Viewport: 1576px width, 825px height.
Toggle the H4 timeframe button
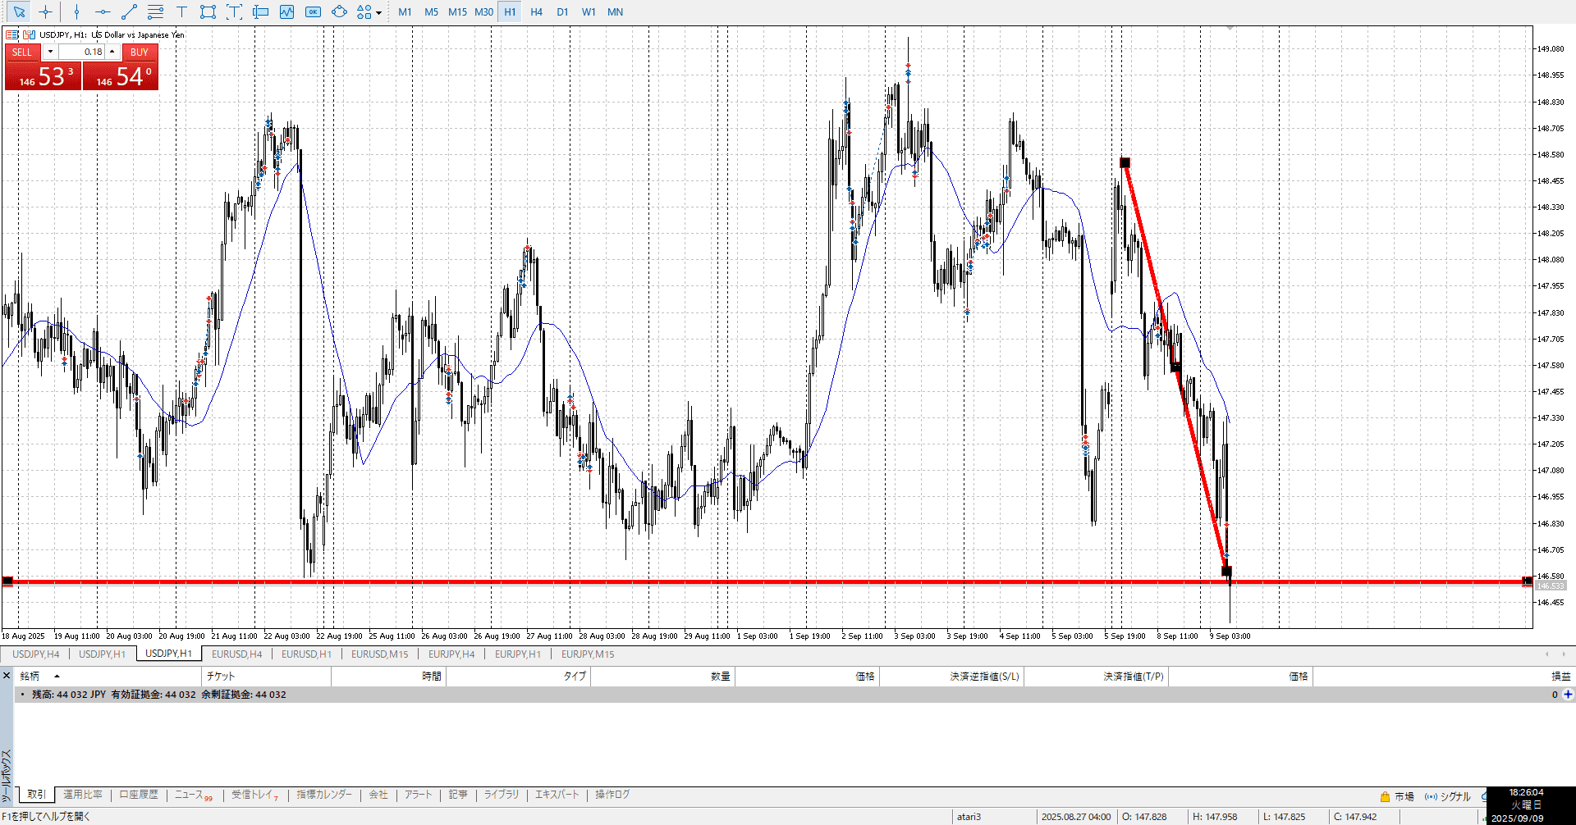tap(536, 11)
